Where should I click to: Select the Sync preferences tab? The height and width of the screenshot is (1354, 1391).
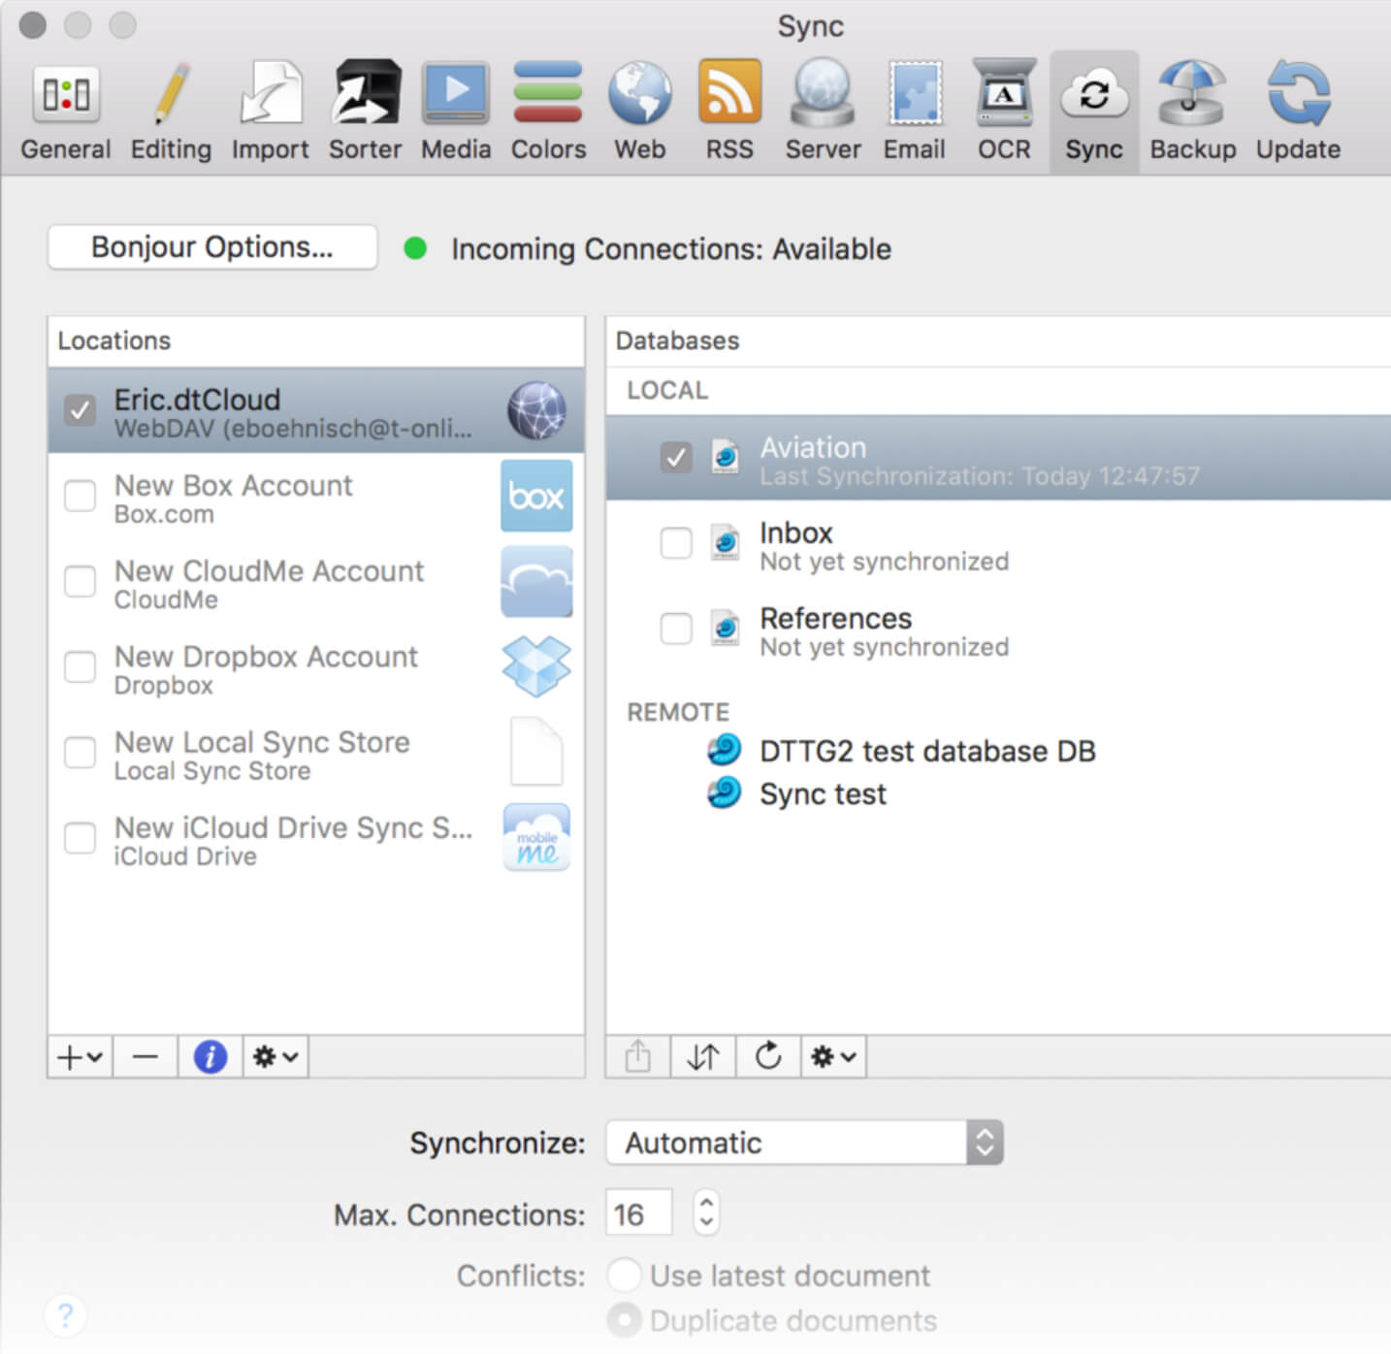(1094, 112)
